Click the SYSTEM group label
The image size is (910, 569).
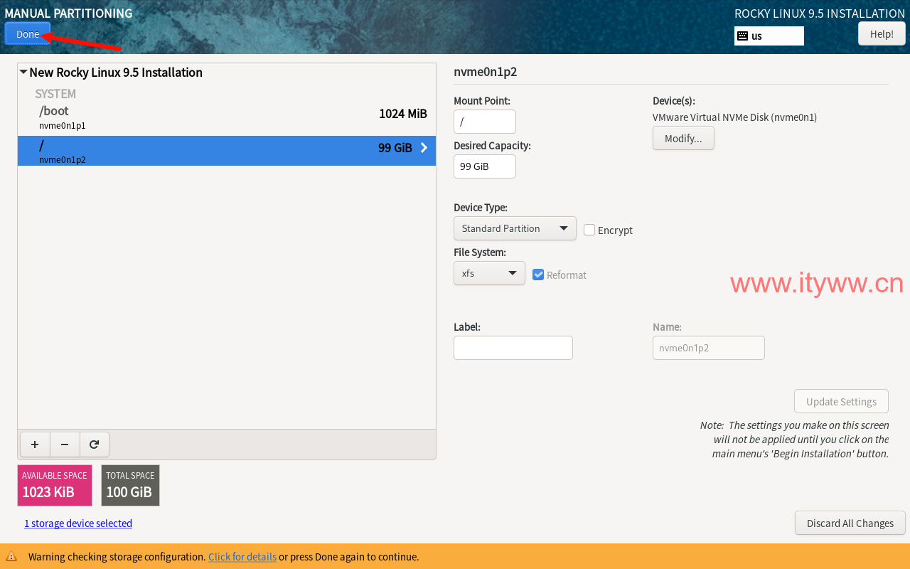click(55, 94)
